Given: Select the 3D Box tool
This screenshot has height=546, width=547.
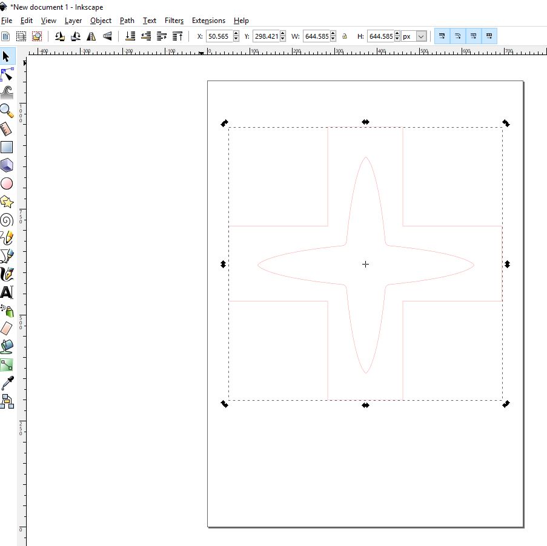Looking at the screenshot, I should point(7,165).
